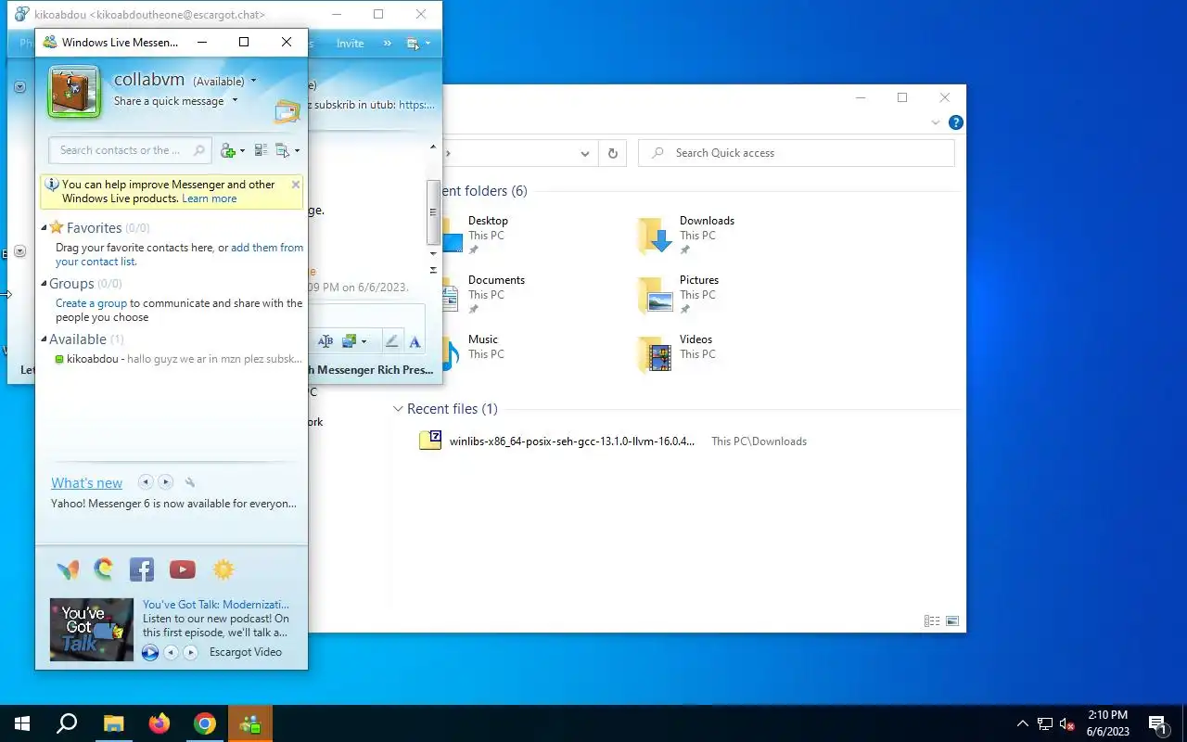Open taskbar search magnifier
The image size is (1187, 742).
(67, 723)
